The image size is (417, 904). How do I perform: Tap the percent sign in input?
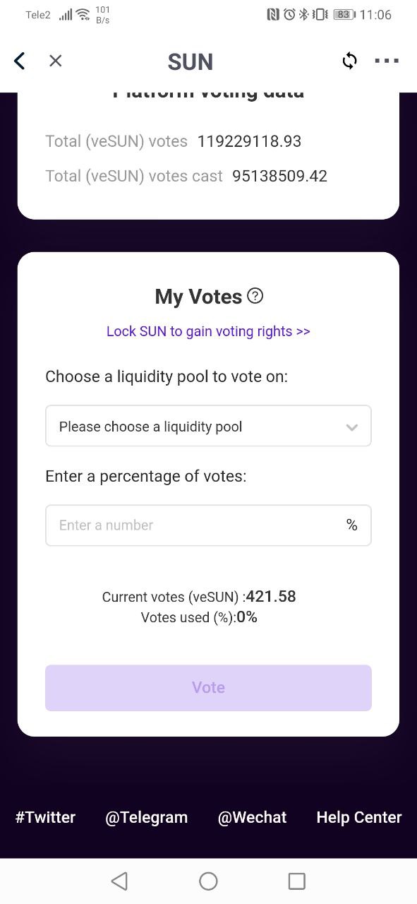point(351,525)
